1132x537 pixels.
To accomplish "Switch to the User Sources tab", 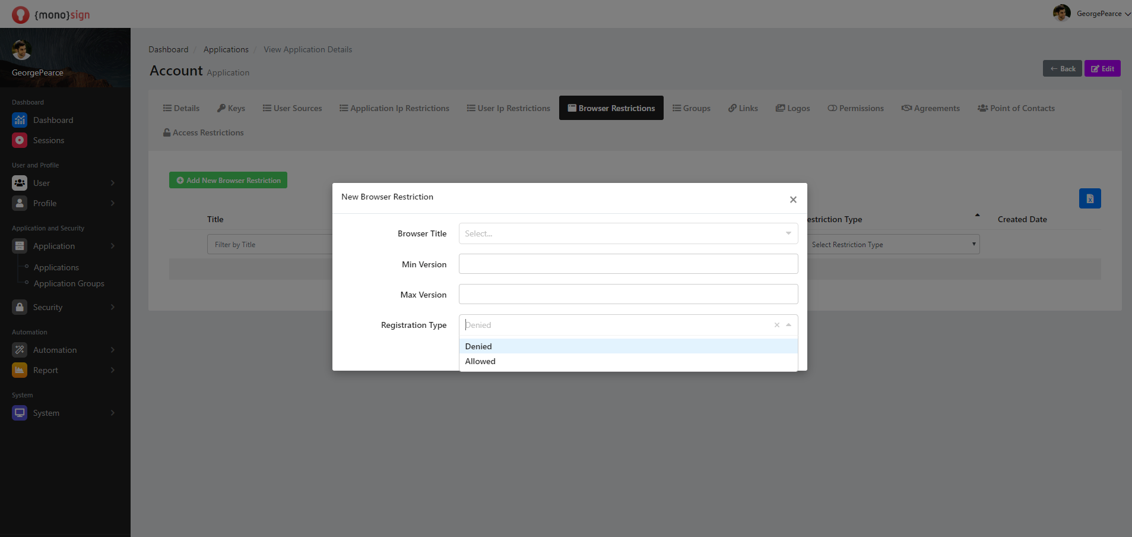I will tap(292, 108).
